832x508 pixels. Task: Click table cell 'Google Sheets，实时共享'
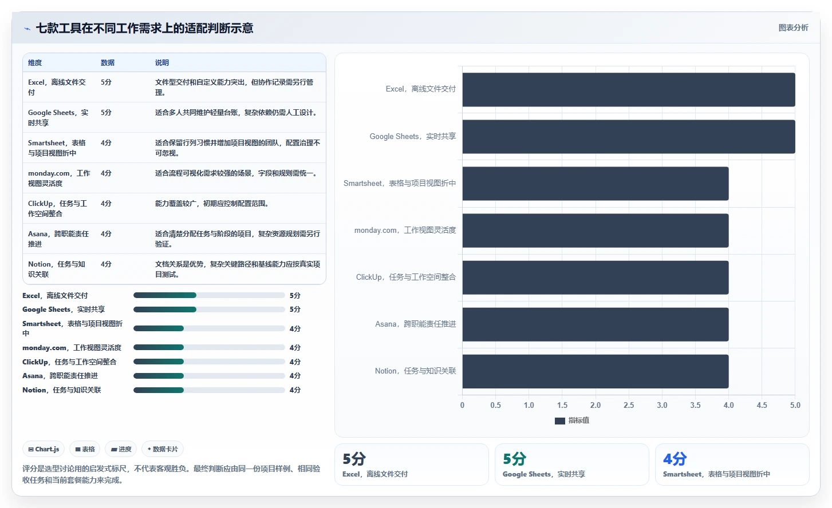58,117
